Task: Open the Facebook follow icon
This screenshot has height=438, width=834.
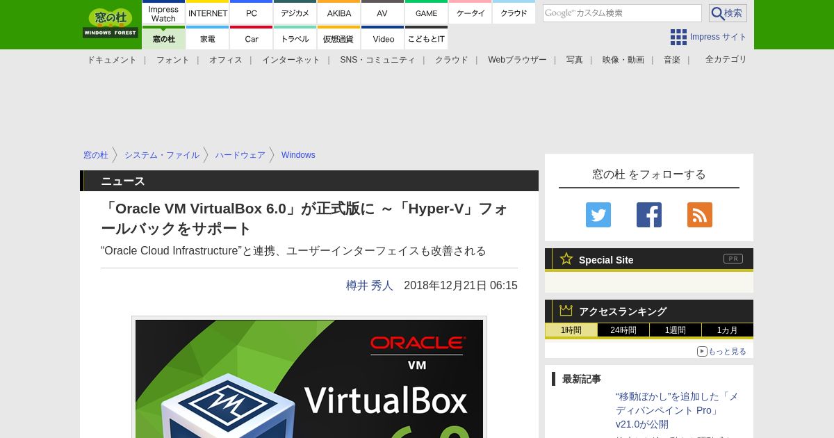Action: 649,215
